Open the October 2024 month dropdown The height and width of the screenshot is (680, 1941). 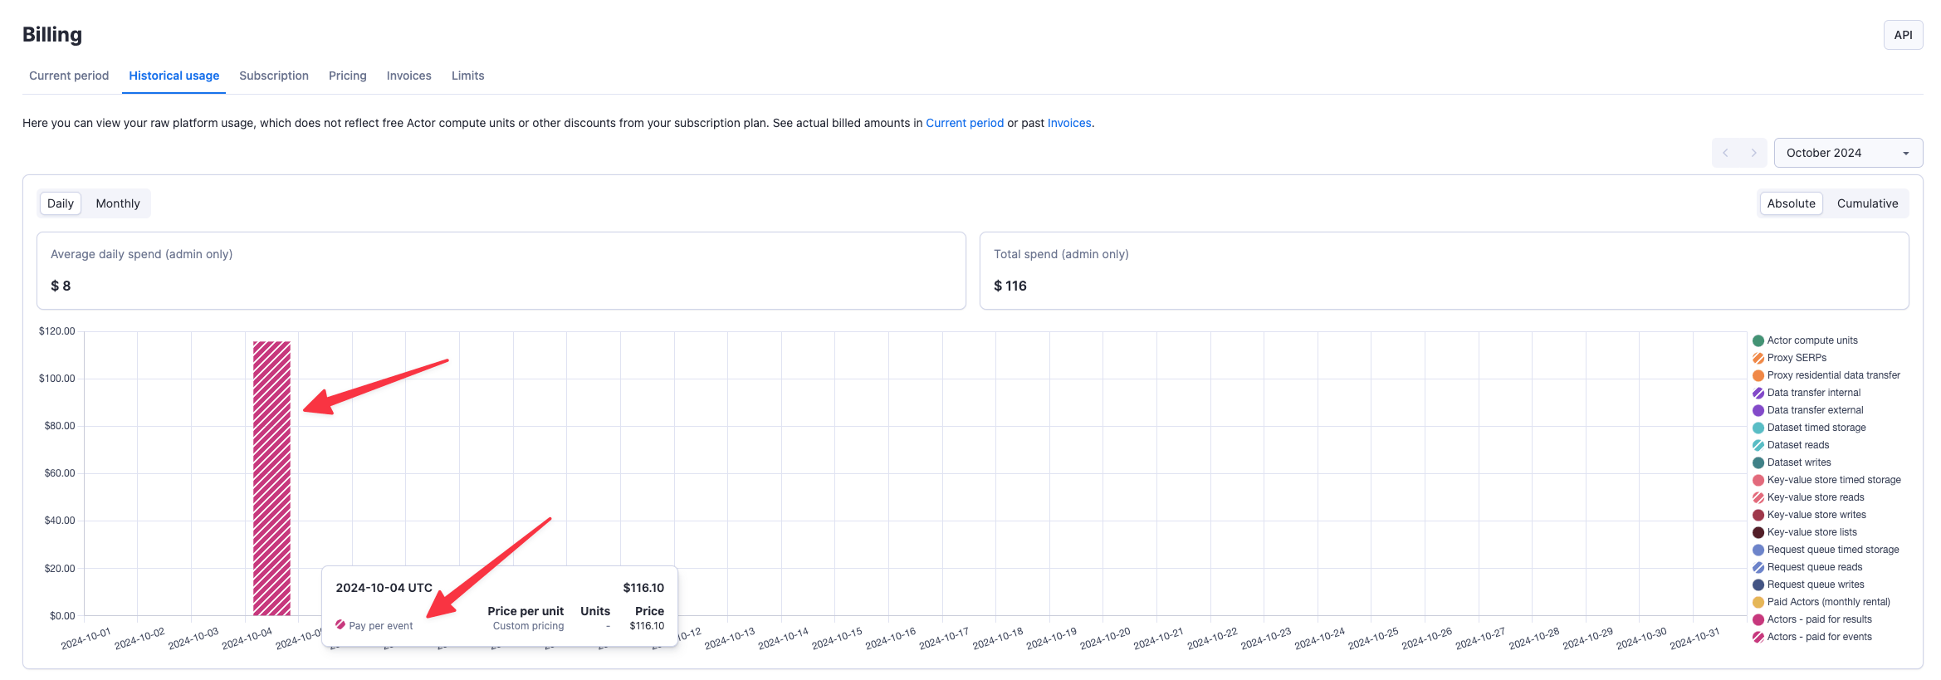[x=1847, y=153]
